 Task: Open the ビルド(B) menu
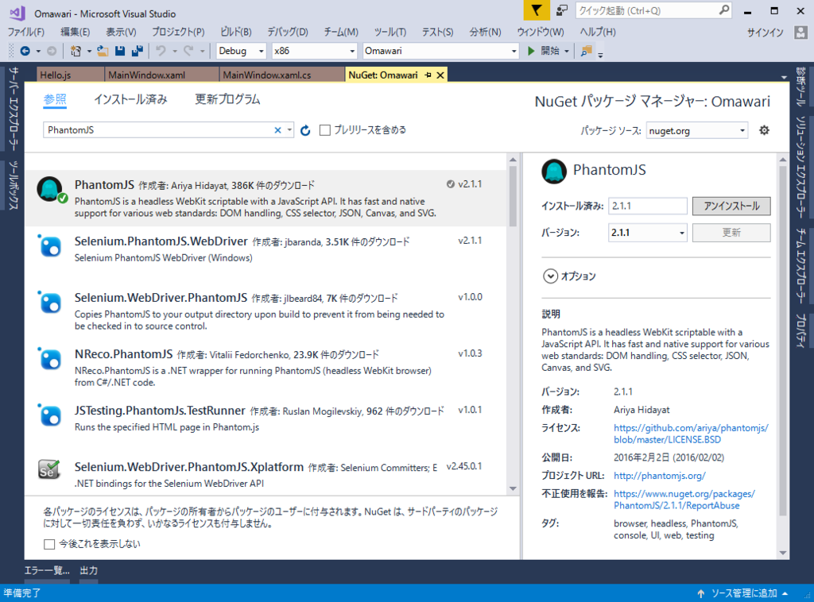(235, 32)
